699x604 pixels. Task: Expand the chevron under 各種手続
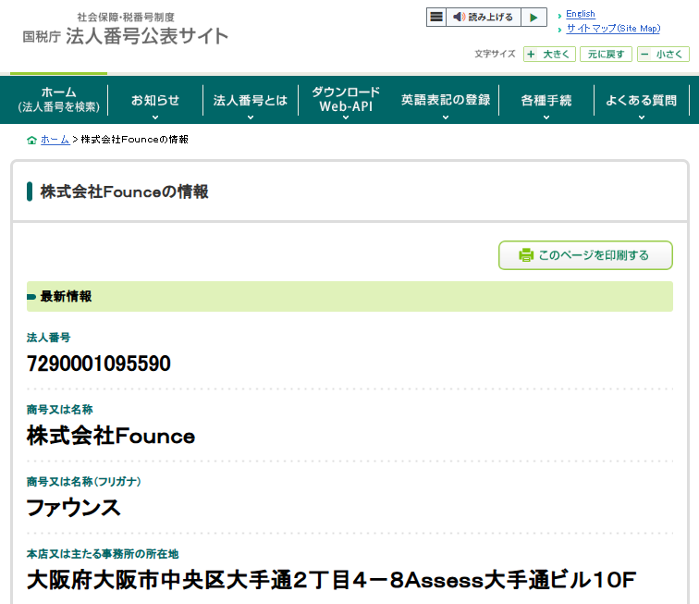[546, 117]
